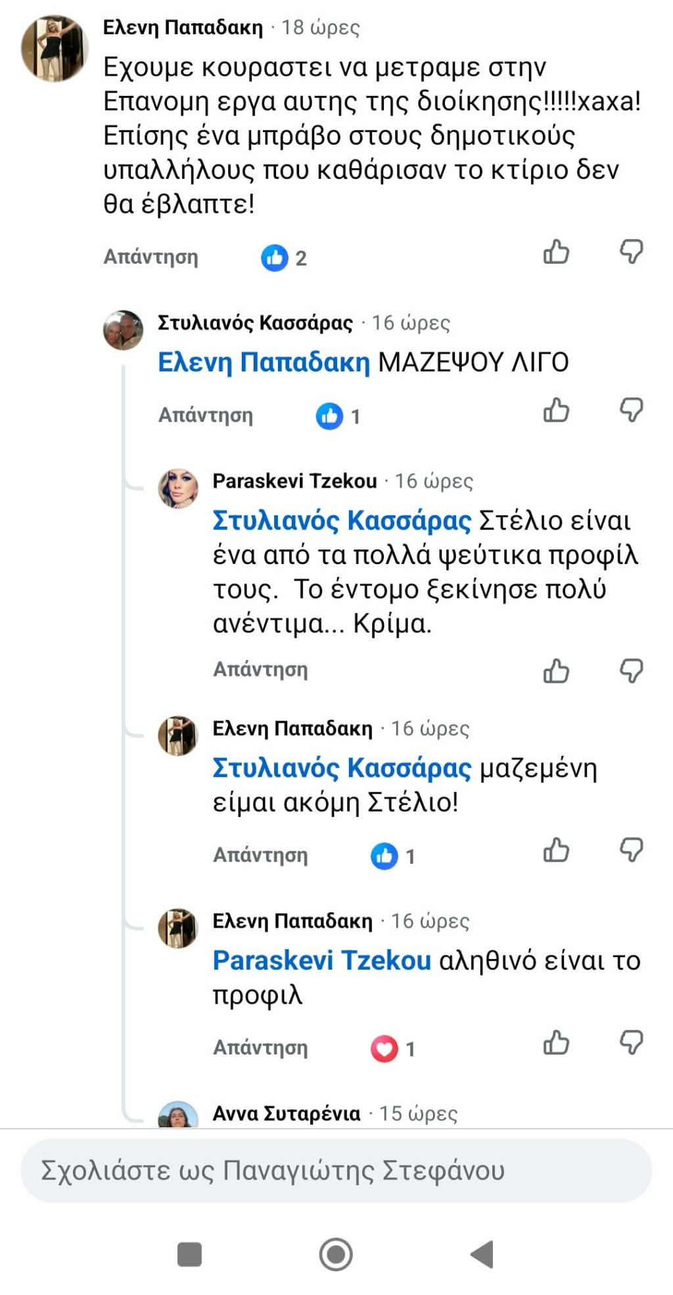Open the Paraskevi Tzekou mention link
673x1295 pixels.
(322, 961)
